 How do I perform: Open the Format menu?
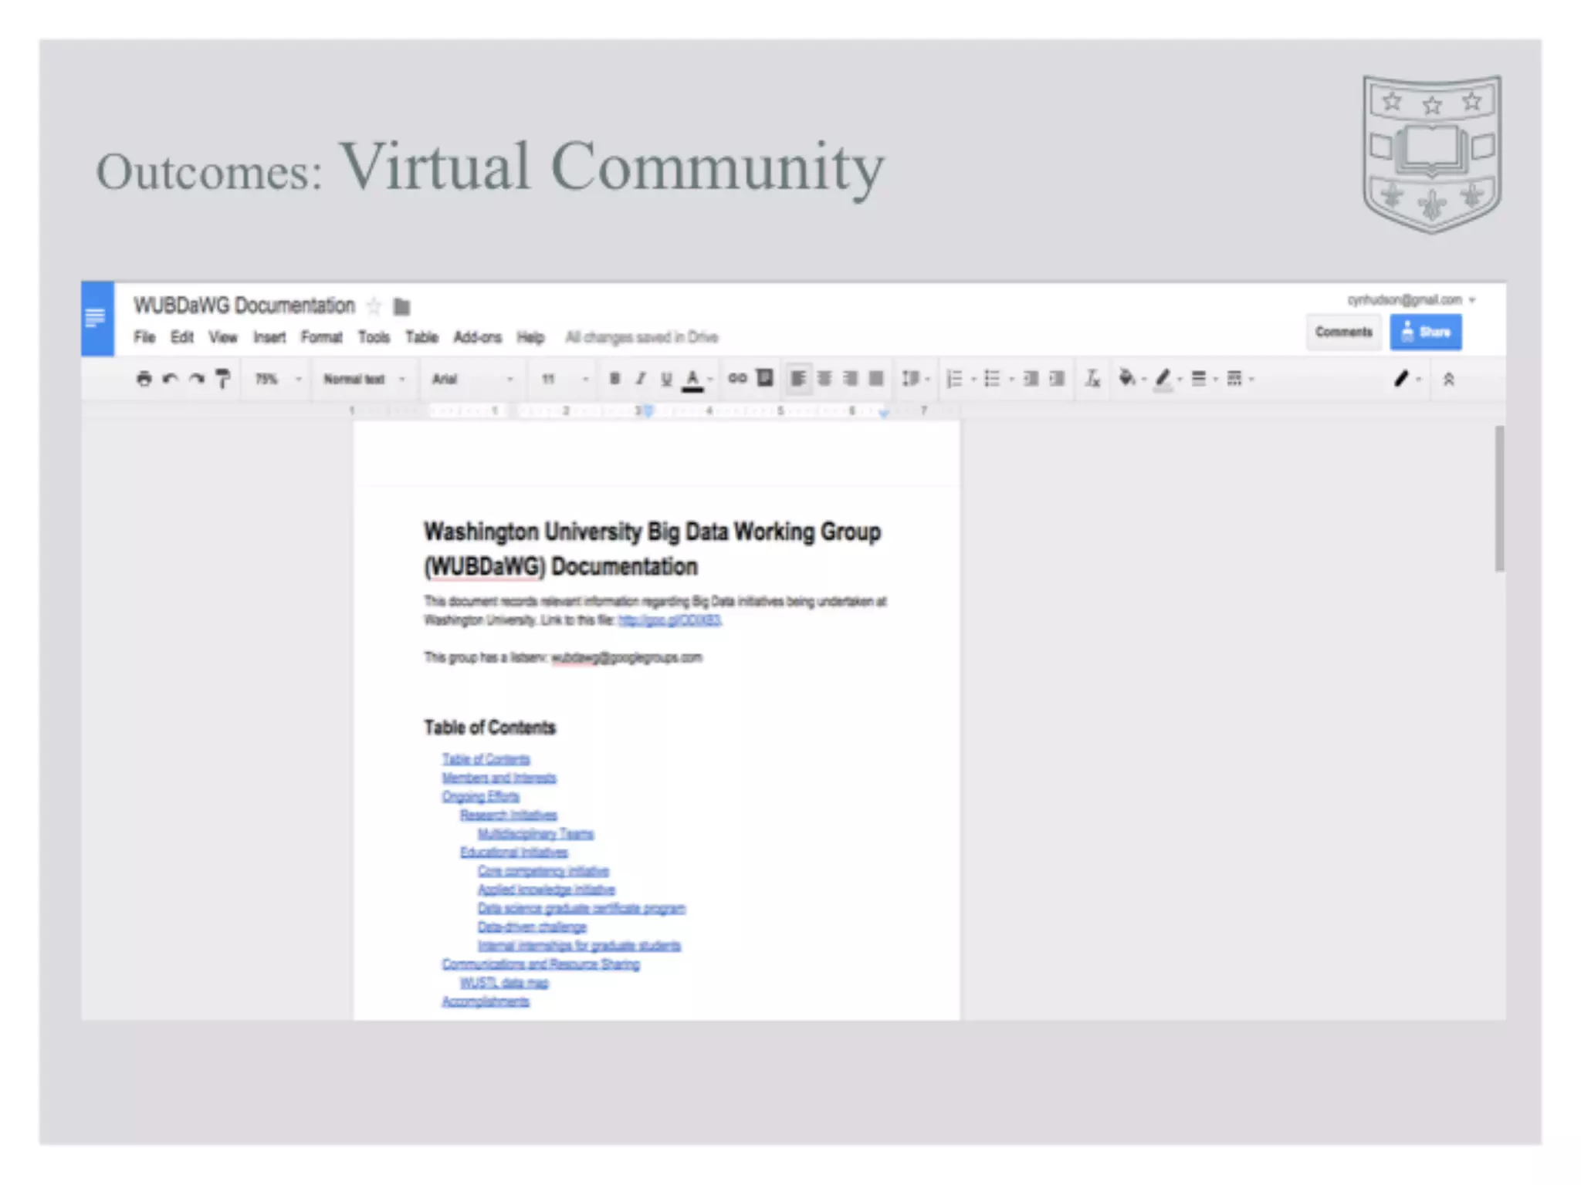tap(321, 337)
